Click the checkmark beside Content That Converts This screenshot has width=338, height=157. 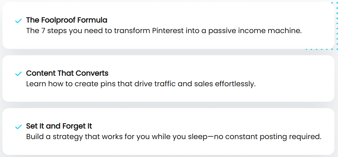(x=18, y=74)
